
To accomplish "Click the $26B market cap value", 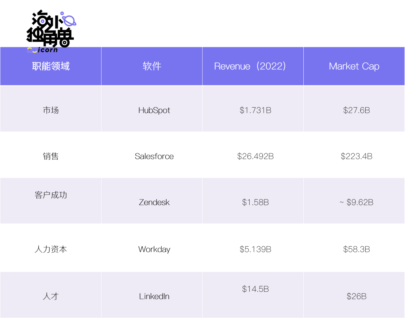I will point(357,296).
